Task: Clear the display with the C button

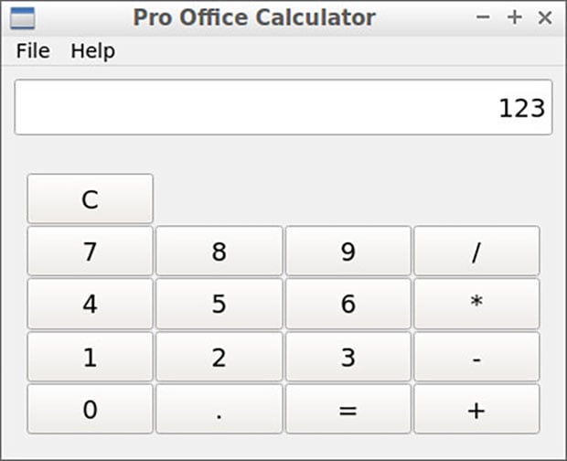Action: [90, 198]
